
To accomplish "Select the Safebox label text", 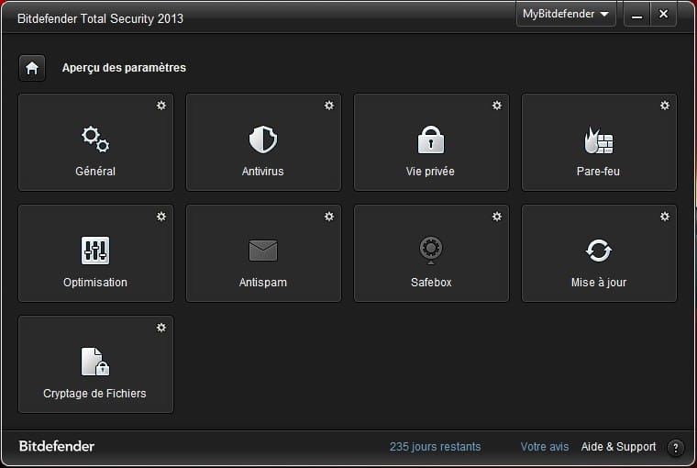I will (431, 283).
